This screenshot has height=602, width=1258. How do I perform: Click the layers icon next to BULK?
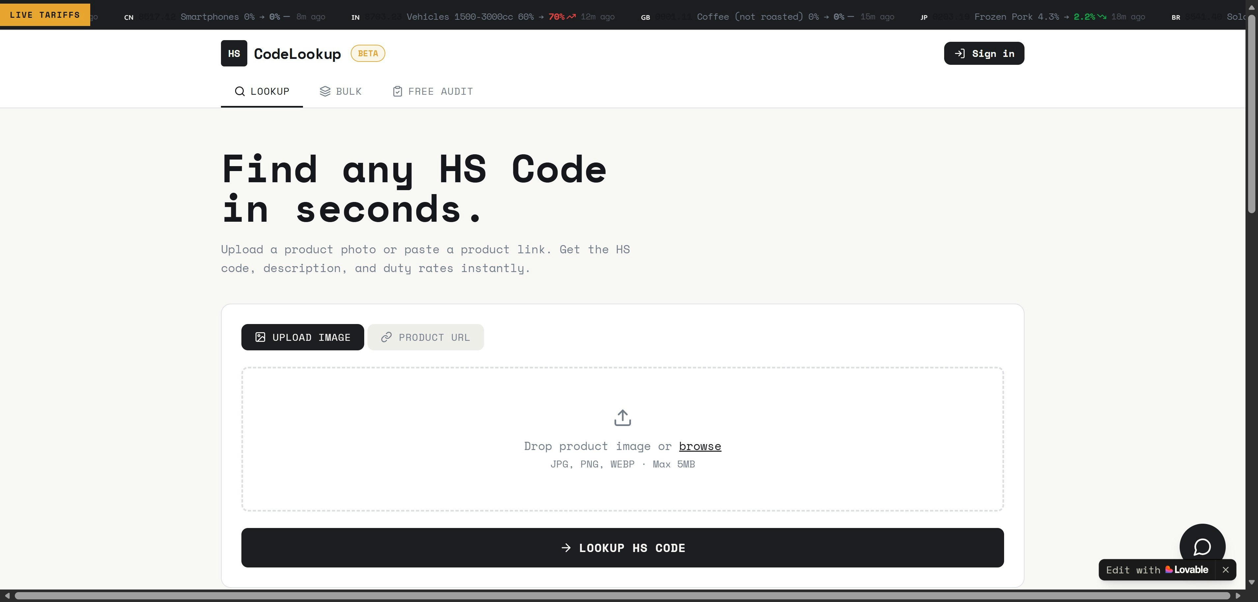pos(325,91)
